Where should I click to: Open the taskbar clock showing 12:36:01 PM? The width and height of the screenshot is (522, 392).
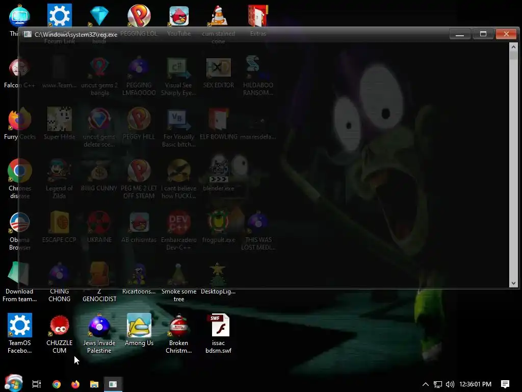(x=476, y=384)
